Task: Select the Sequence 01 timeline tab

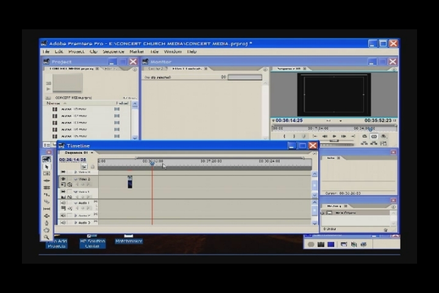Action: [76, 153]
